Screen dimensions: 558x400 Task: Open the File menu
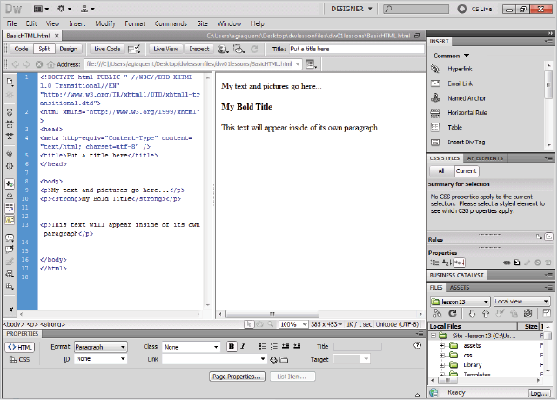(x=11, y=23)
